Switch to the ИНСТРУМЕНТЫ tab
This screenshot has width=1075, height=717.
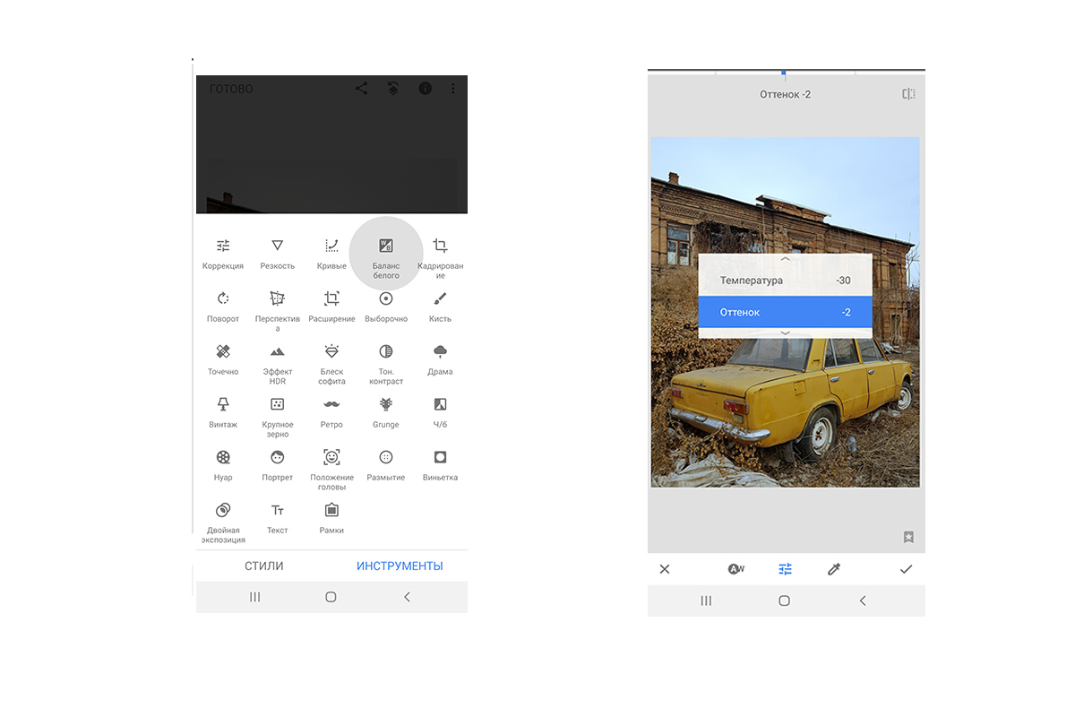pos(400,566)
